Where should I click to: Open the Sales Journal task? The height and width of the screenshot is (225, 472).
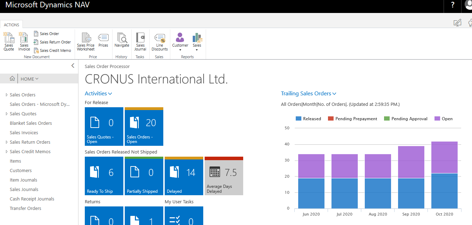(140, 41)
